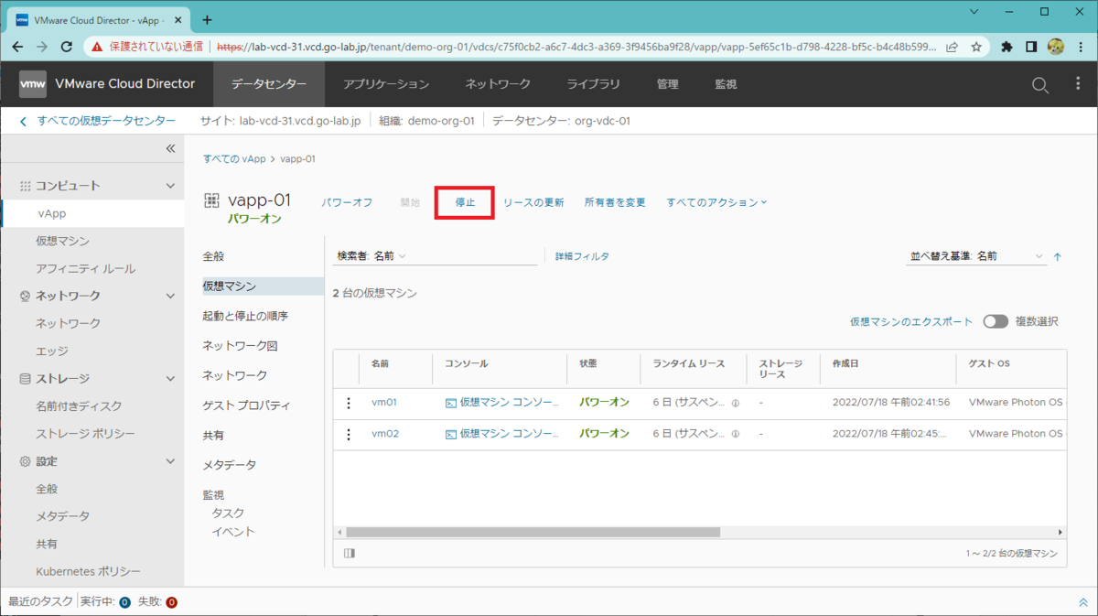Open ストレージ ポリシー in the sidebar
Viewport: 1098px width, 616px height.
coord(85,433)
